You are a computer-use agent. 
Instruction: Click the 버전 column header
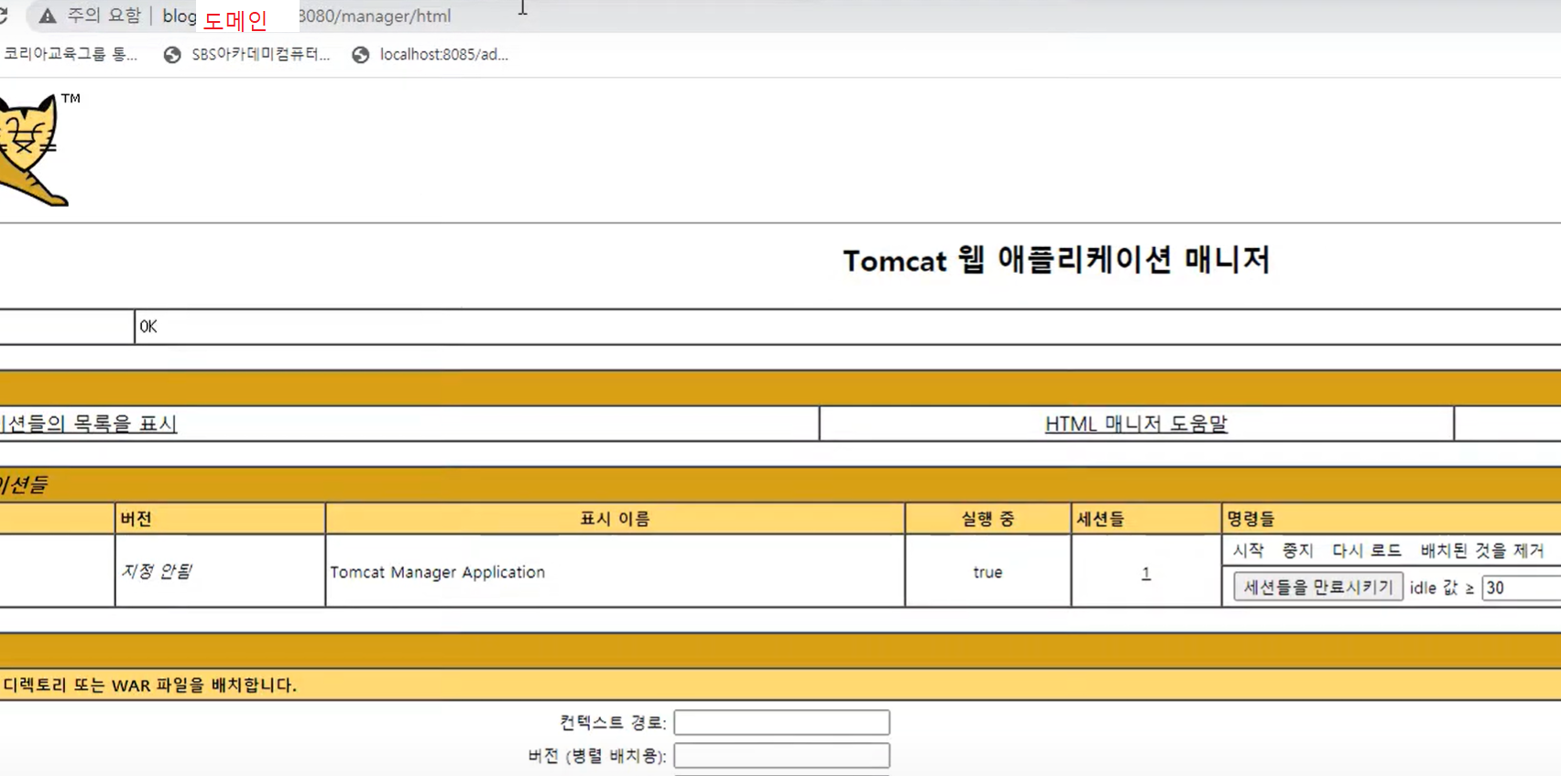point(220,519)
